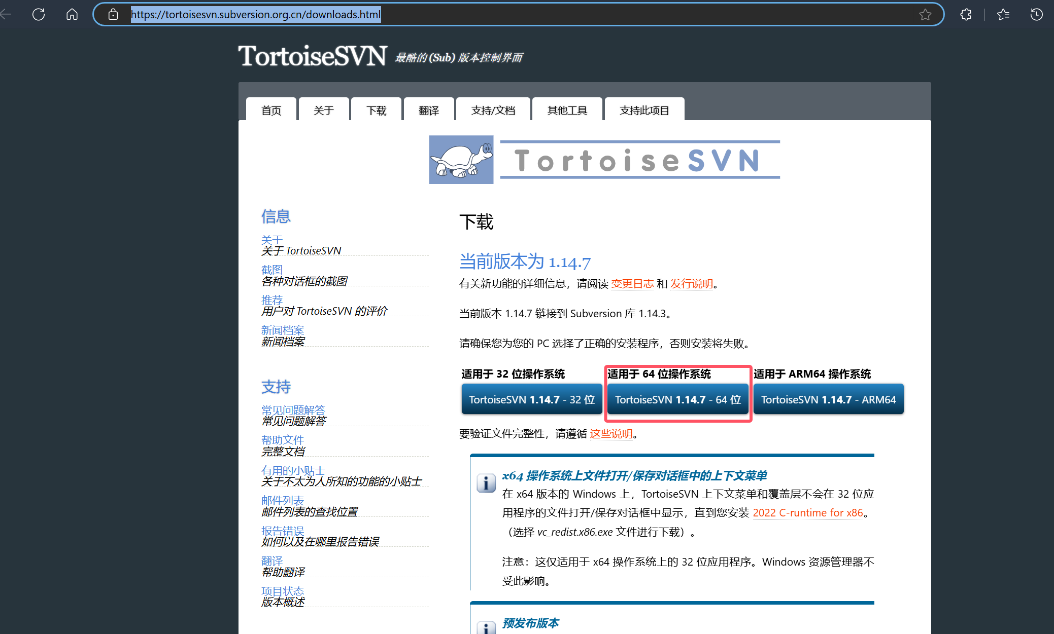Click sidebar link 截图
Screen dimensions: 1054x634
click(272, 270)
